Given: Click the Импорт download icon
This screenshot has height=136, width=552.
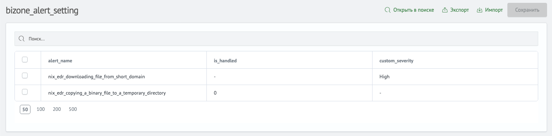Looking at the screenshot, I should click(x=480, y=10).
